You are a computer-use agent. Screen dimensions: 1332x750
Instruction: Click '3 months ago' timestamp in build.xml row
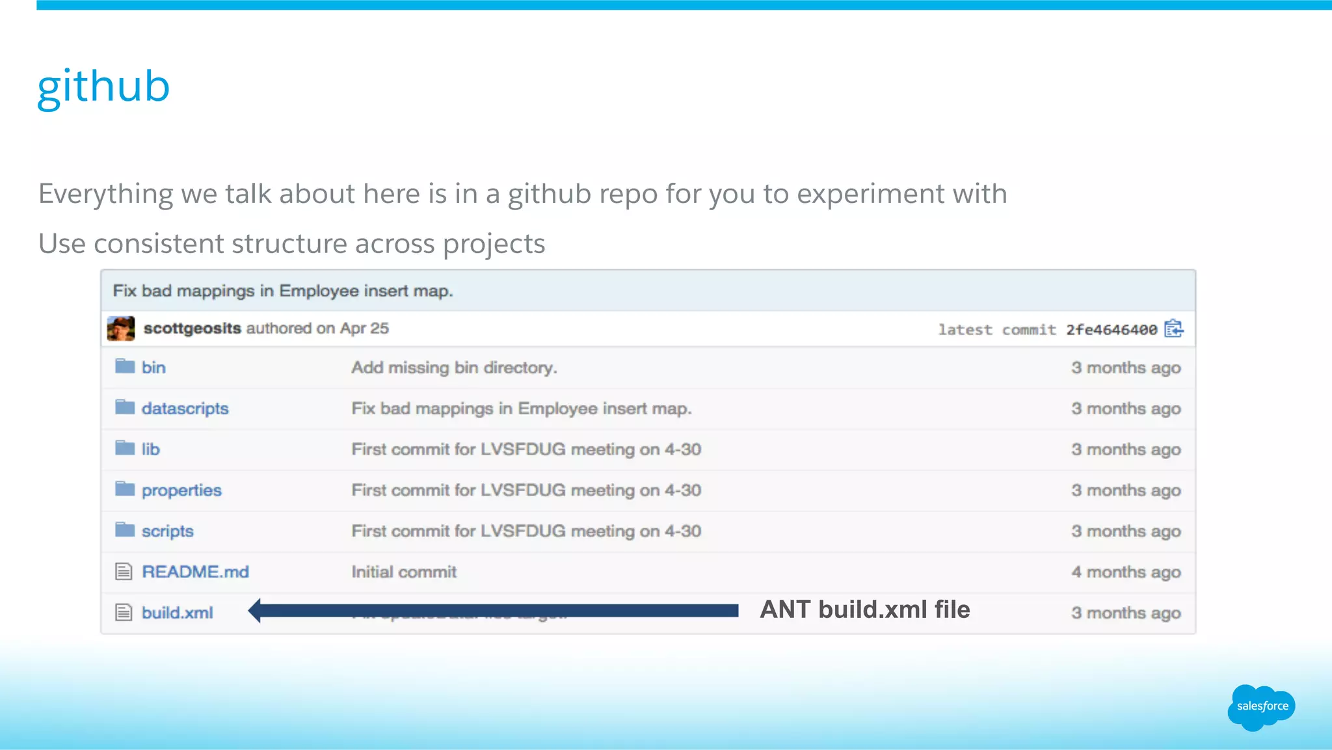click(x=1126, y=613)
